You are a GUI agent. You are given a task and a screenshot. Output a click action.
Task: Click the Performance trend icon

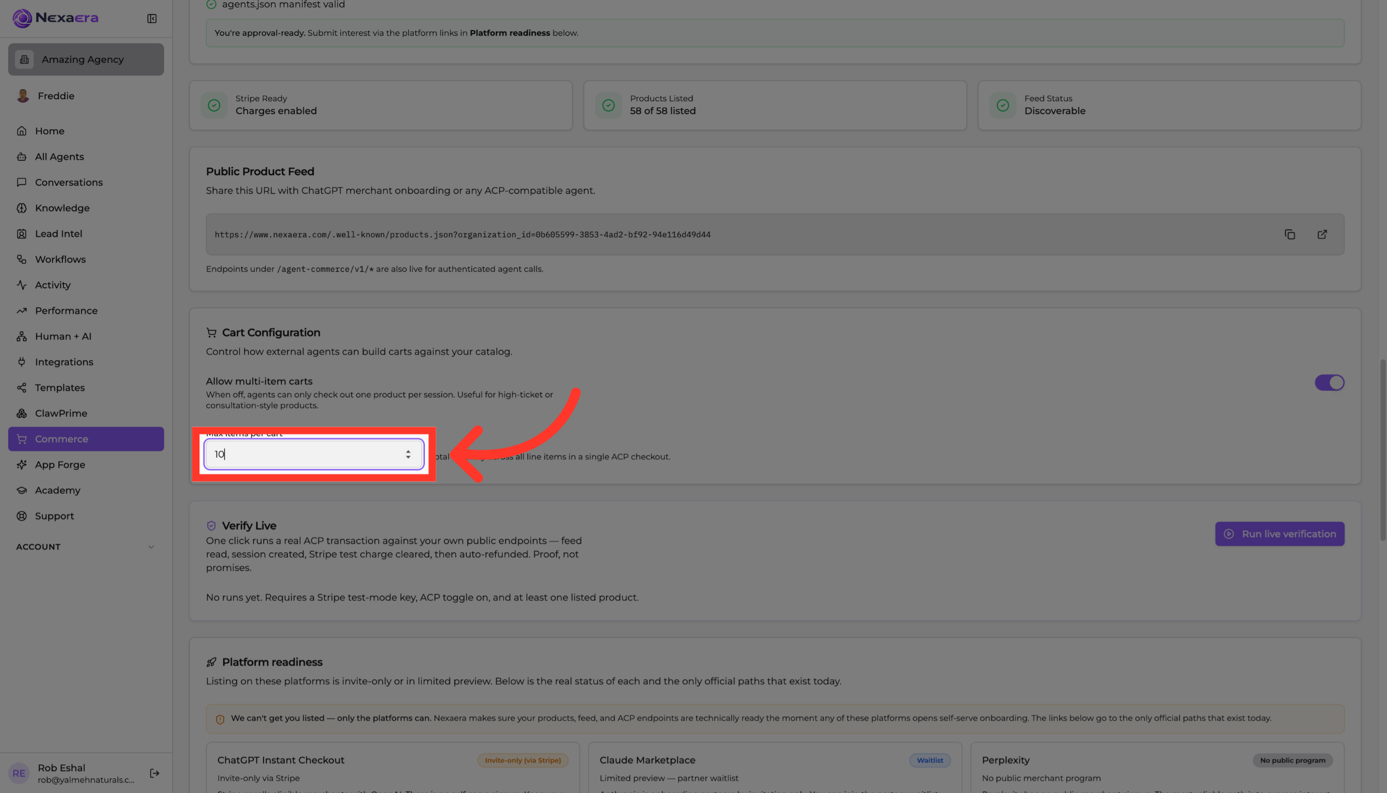pyautogui.click(x=22, y=310)
